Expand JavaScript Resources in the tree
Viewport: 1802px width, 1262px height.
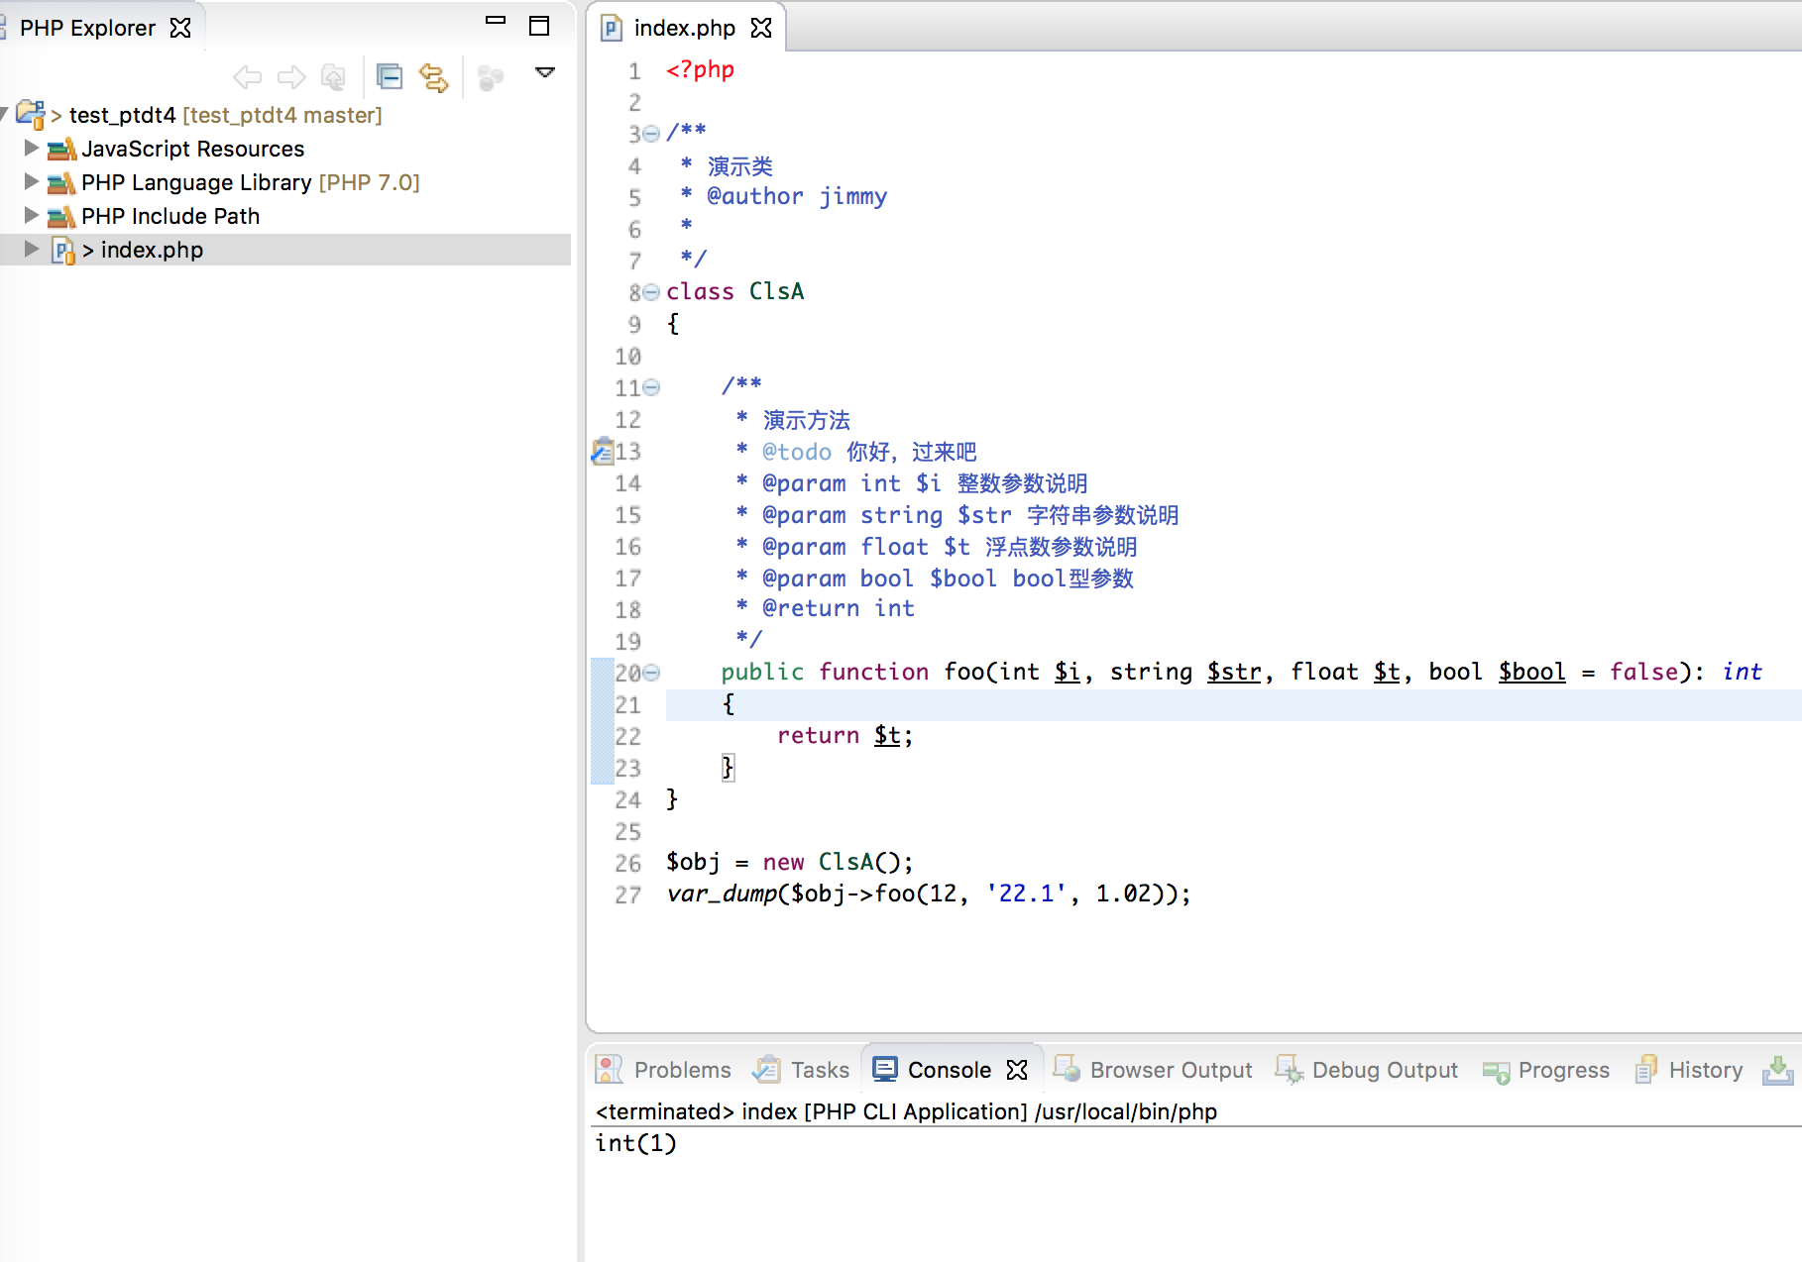[32, 148]
